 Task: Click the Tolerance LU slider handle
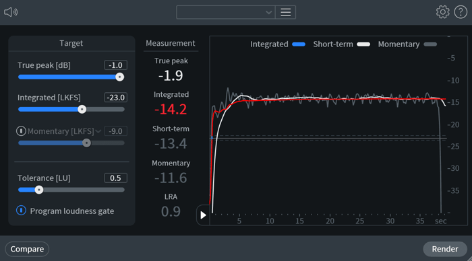tap(39, 190)
